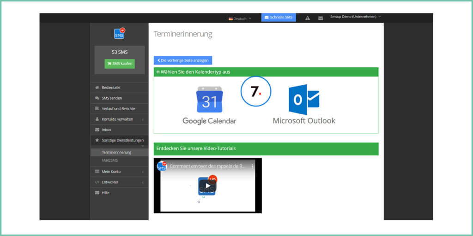Click the Wählen Sie den Kalendertyp aus header
Image resolution: width=473 pixels, height=236 pixels.
click(266, 72)
